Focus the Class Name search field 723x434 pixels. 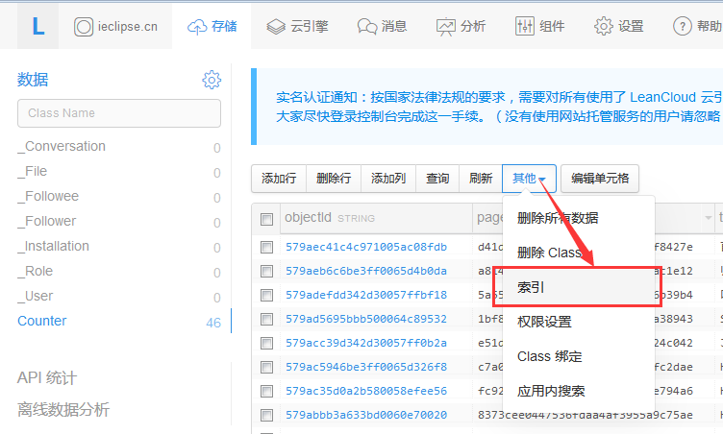click(x=119, y=113)
